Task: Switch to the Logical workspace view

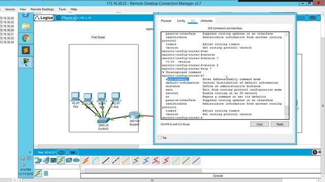Action: click(x=44, y=18)
